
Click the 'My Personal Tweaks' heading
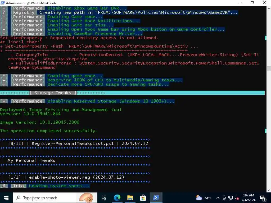31,160
